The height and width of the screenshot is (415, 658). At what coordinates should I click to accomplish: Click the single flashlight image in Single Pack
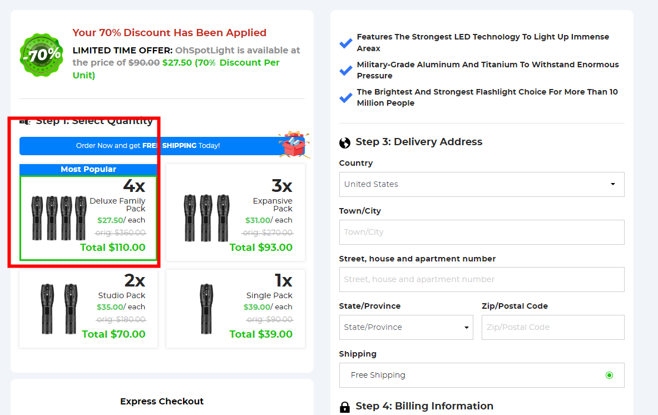click(x=207, y=309)
